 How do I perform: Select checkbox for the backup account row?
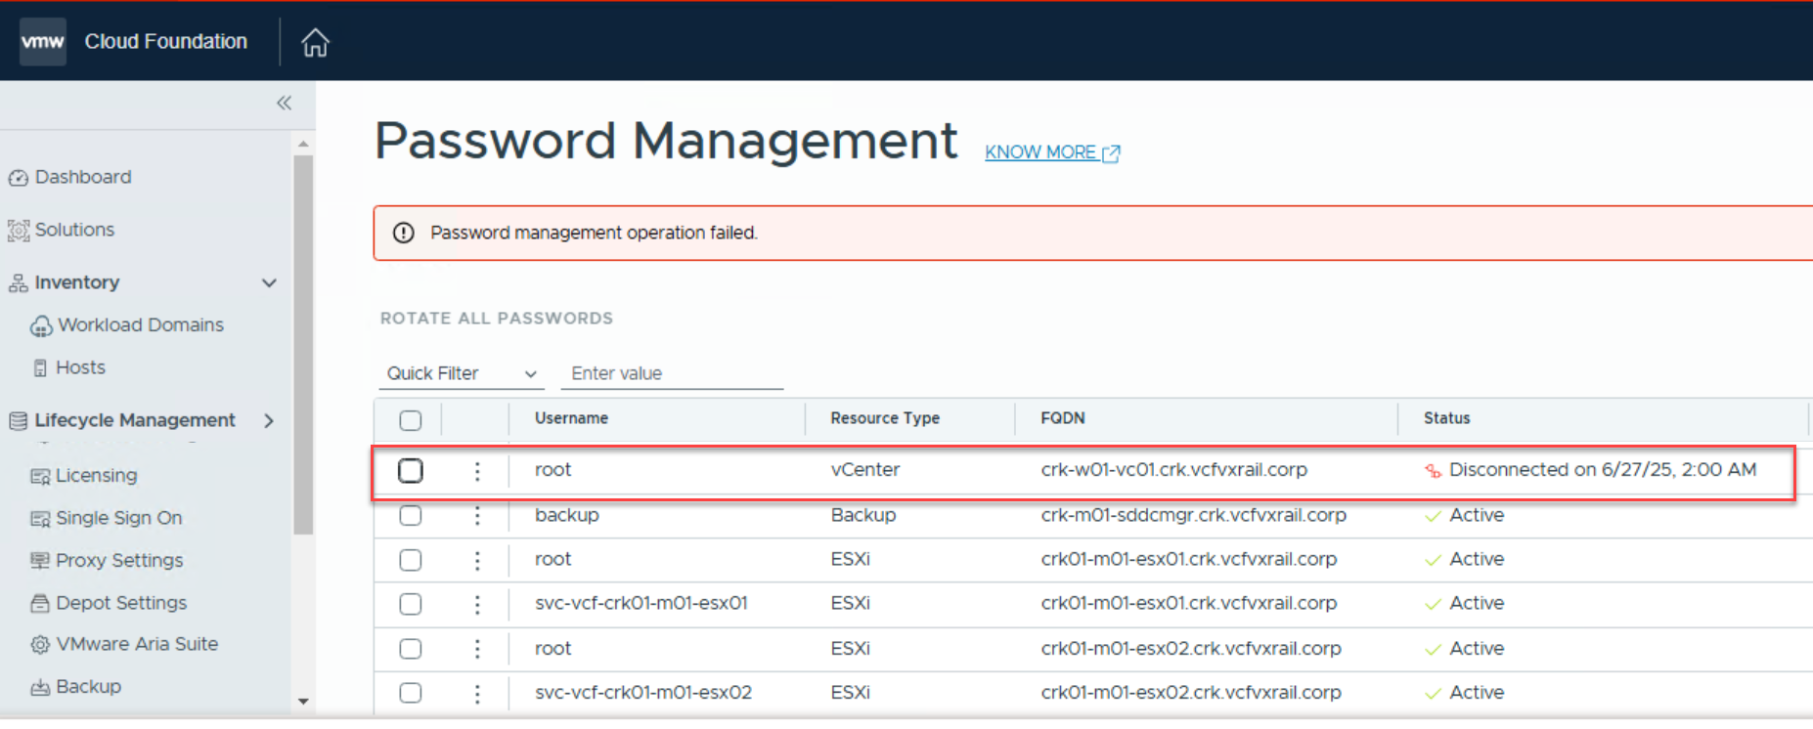click(411, 515)
